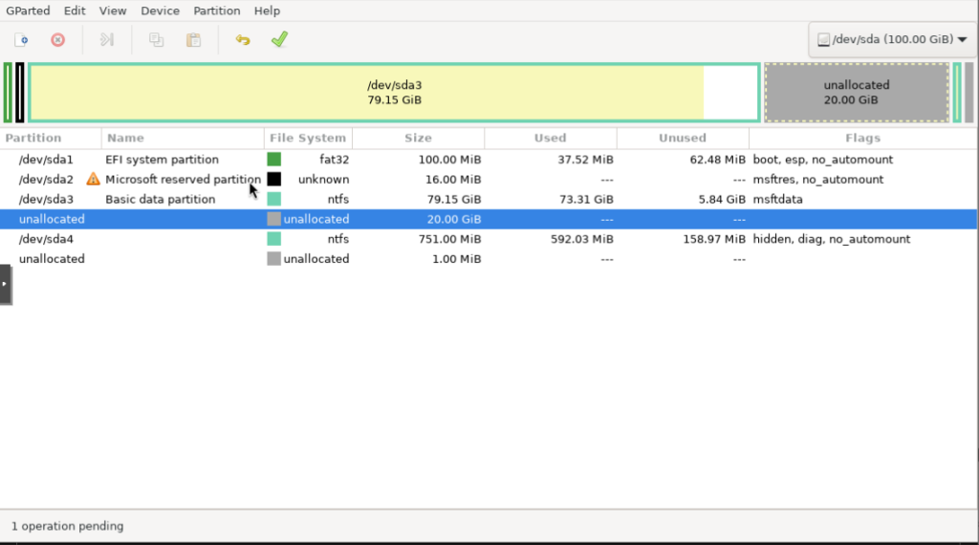This screenshot has height=545, width=979.
Task: Apply all operations with the green checkmark
Action: pyautogui.click(x=279, y=39)
